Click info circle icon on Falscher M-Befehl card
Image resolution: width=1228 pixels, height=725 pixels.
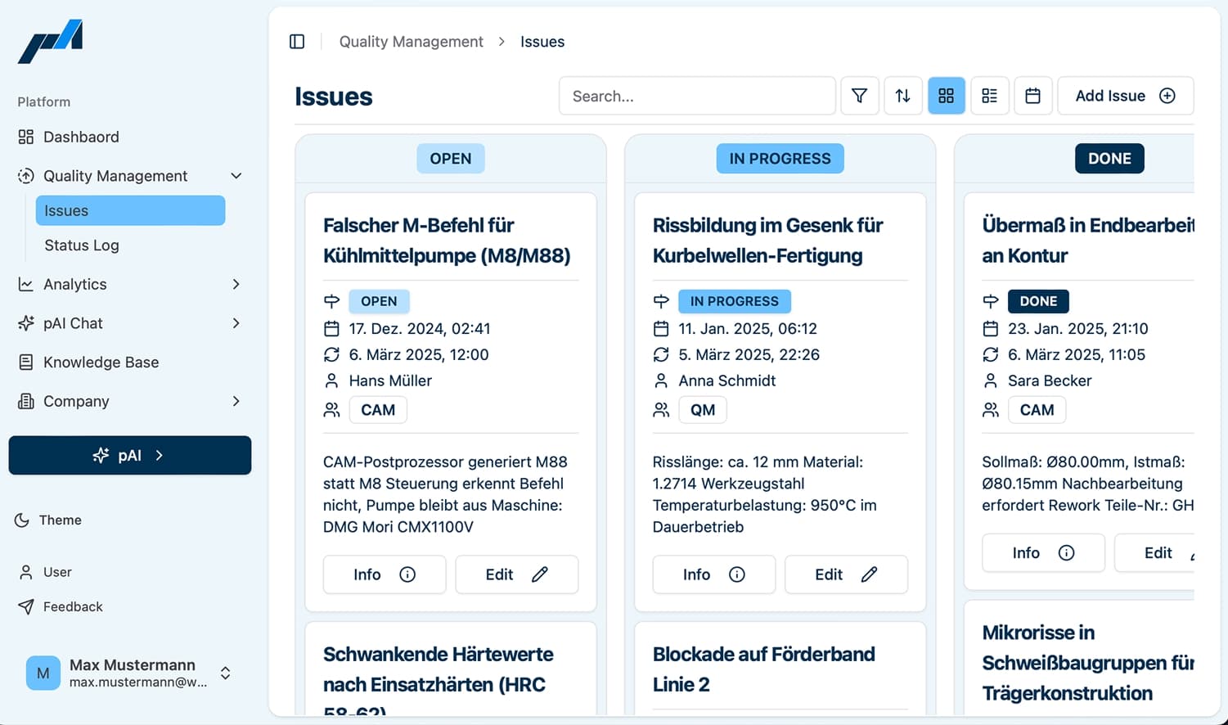(407, 574)
